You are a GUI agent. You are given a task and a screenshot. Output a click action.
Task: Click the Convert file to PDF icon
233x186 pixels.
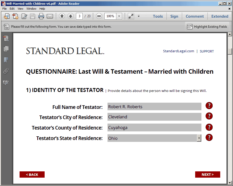click(x=15, y=16)
